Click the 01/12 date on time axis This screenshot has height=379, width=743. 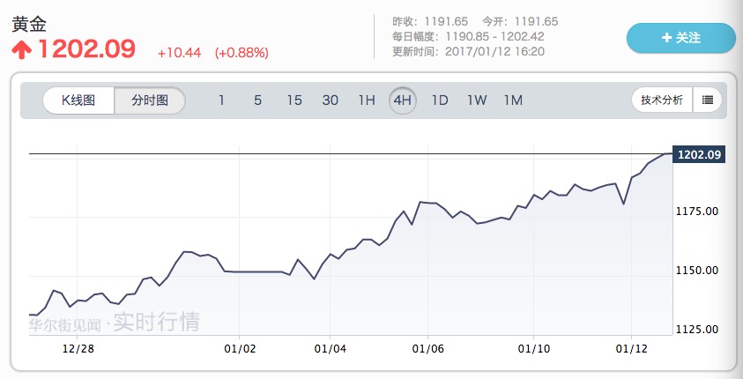click(632, 349)
